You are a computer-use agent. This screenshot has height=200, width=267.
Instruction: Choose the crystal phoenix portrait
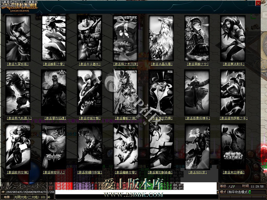(x=161, y=38)
